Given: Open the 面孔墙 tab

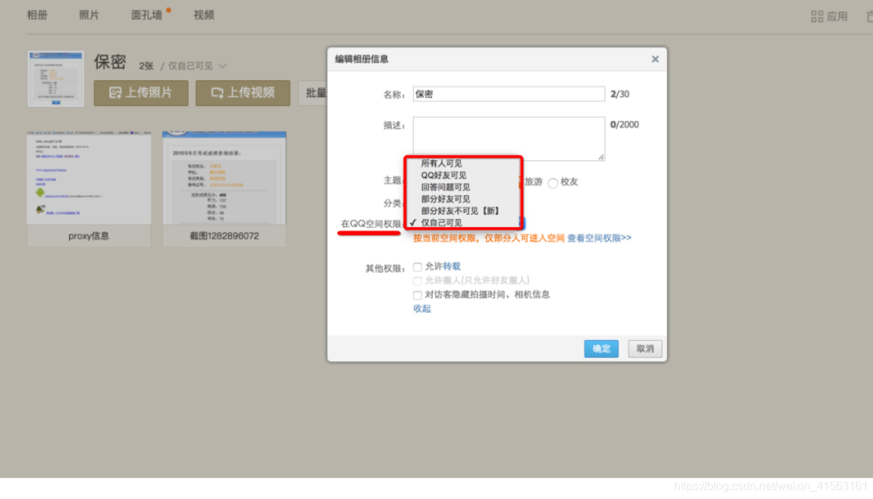Looking at the screenshot, I should [x=147, y=15].
